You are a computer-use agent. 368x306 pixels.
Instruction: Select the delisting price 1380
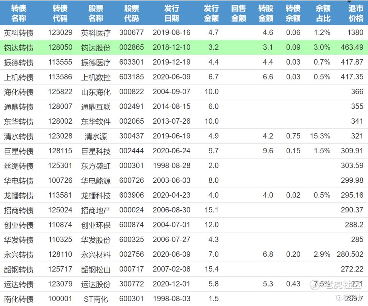[x=355, y=32]
